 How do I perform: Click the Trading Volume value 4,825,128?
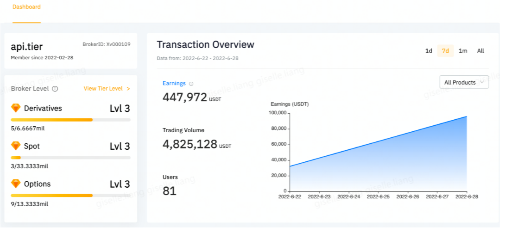click(x=190, y=144)
